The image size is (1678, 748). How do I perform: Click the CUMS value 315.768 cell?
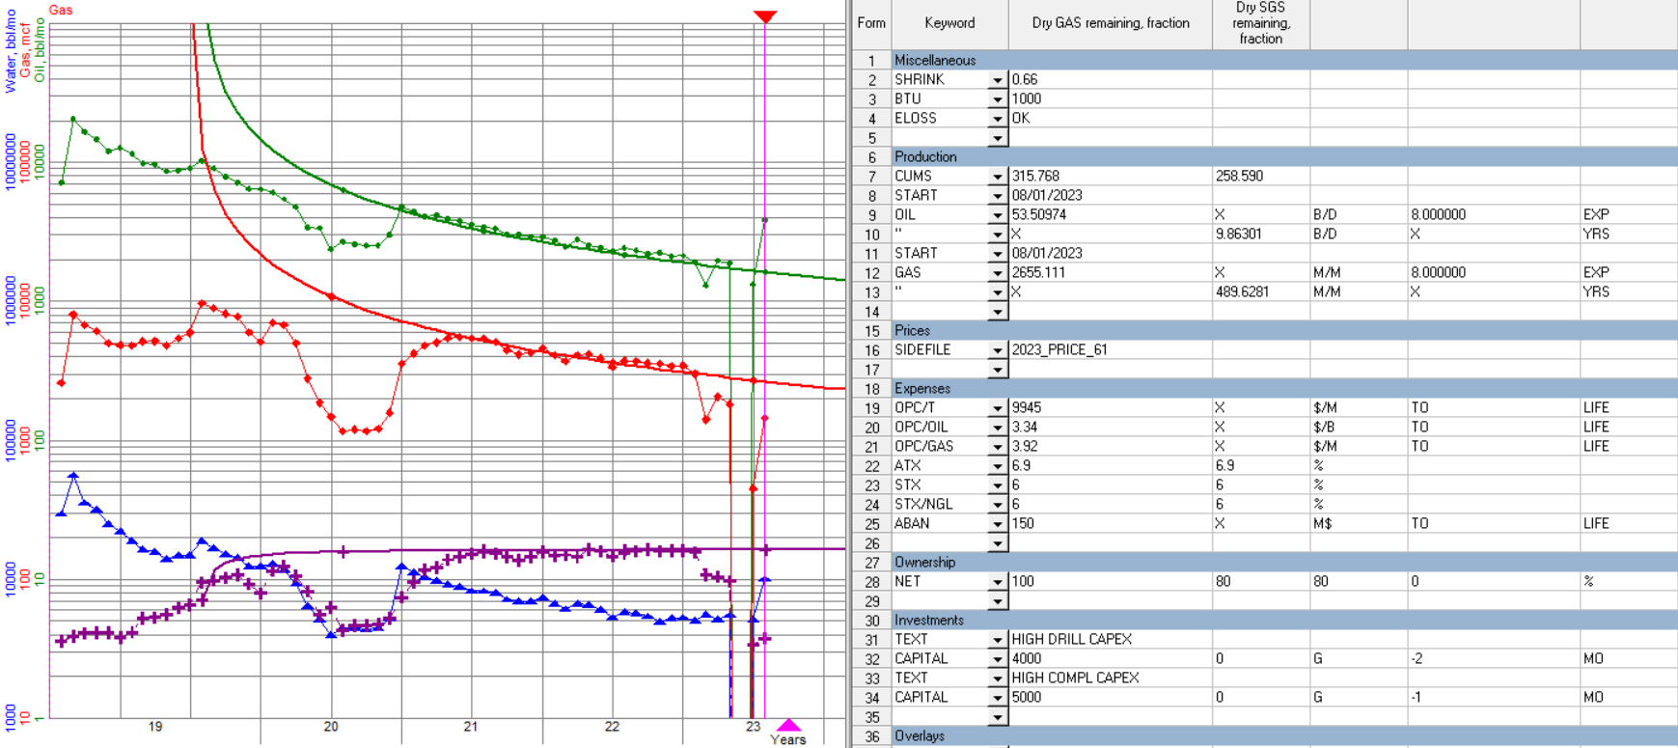click(1110, 176)
